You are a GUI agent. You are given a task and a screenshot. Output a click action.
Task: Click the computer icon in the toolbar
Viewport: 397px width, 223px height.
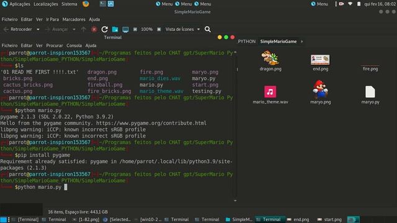[x=125, y=29]
